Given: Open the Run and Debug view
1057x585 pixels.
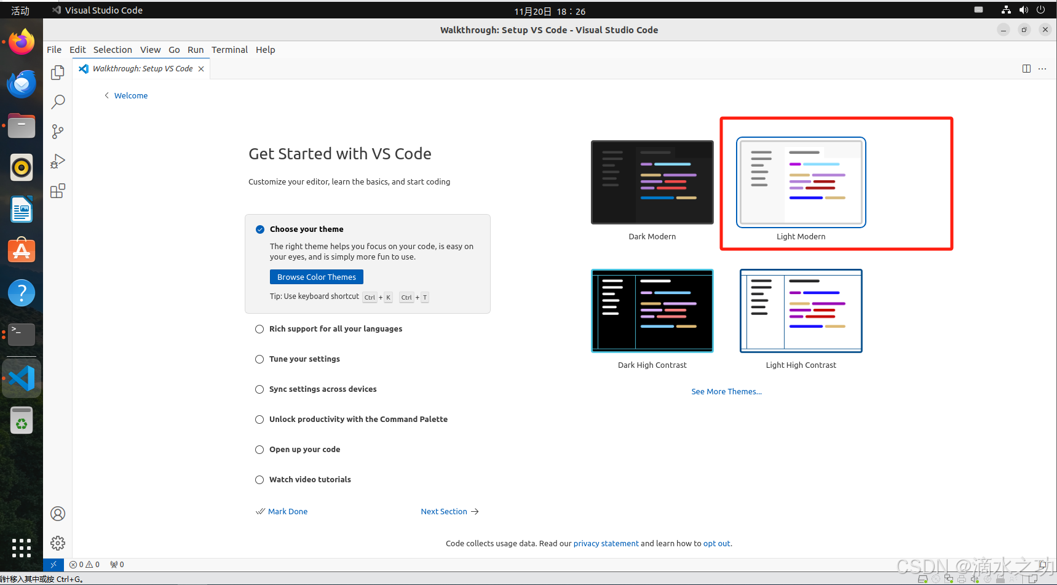Looking at the screenshot, I should click(58, 161).
